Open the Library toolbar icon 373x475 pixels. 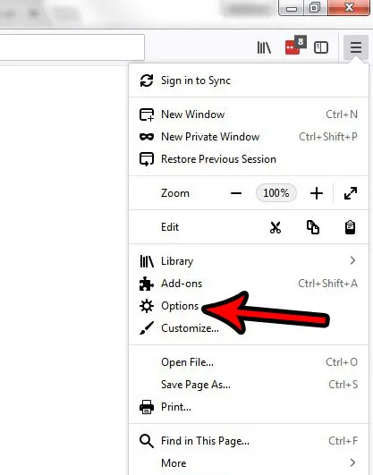(x=264, y=47)
